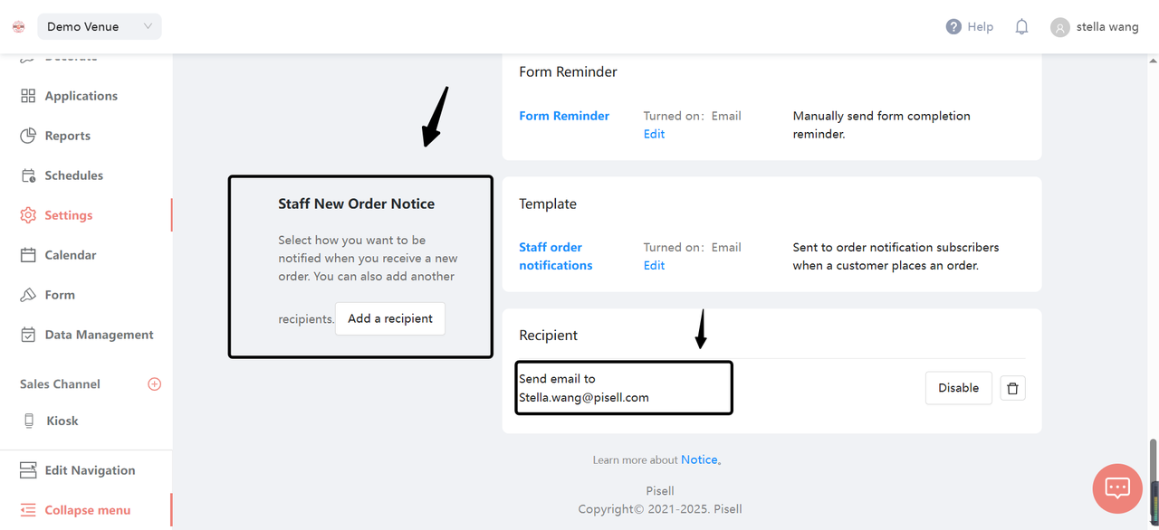The width and height of the screenshot is (1159, 530).
Task: Open the Calendar menu item
Action: click(x=71, y=255)
